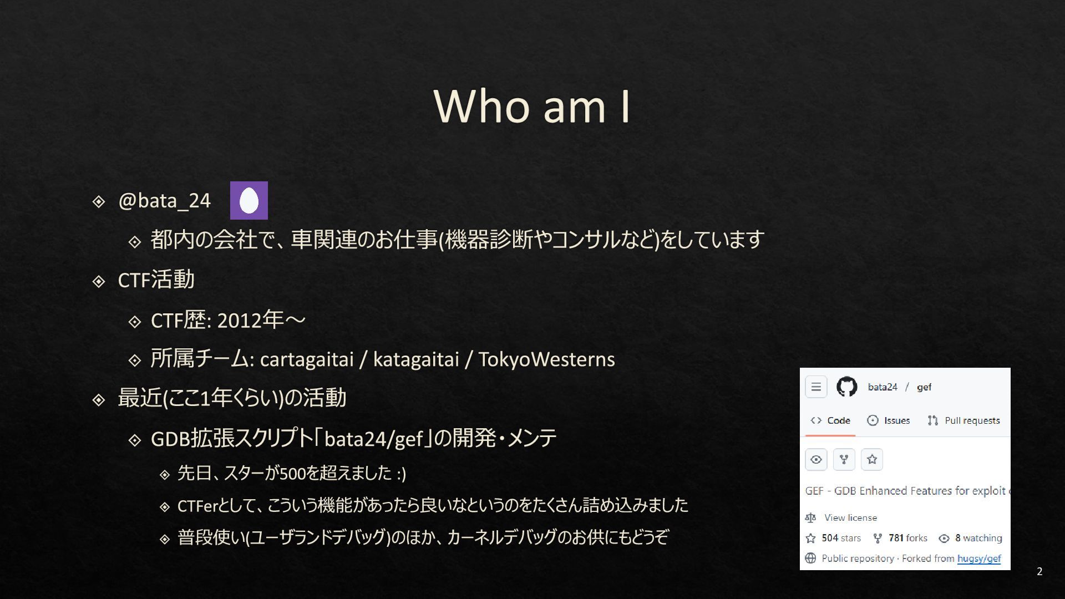Open the GitHub hamburger navigation menu
Viewport: 1065px width, 599px height.
pos(816,387)
